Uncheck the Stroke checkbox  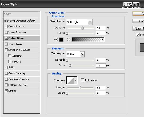coord(6,91)
